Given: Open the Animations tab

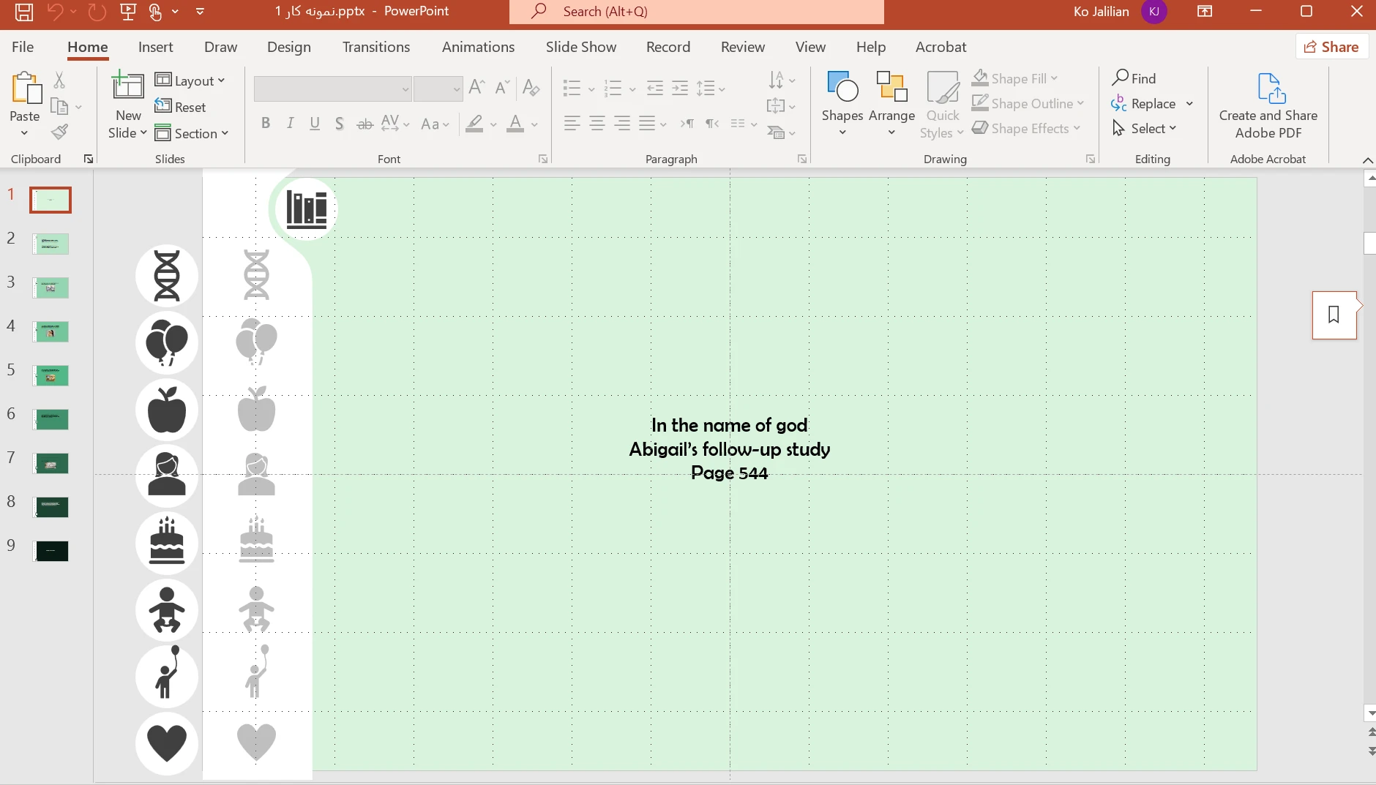Looking at the screenshot, I should point(479,47).
